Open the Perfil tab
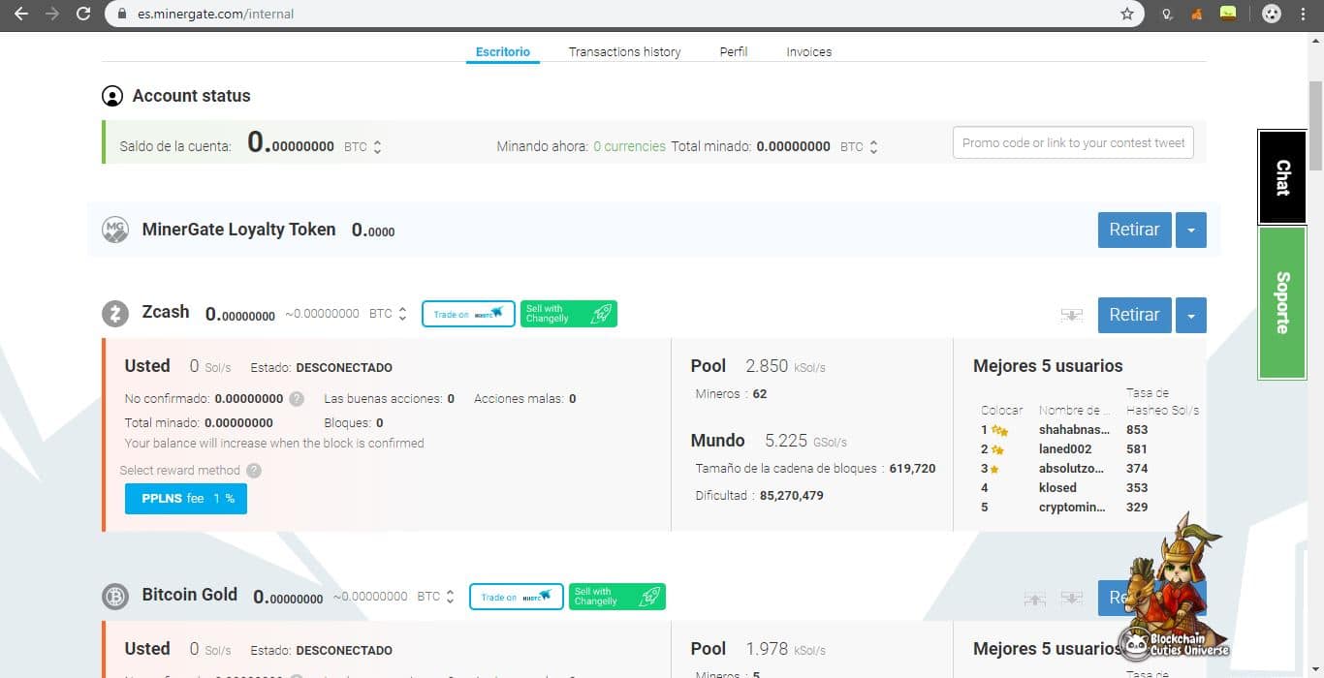 click(x=734, y=51)
